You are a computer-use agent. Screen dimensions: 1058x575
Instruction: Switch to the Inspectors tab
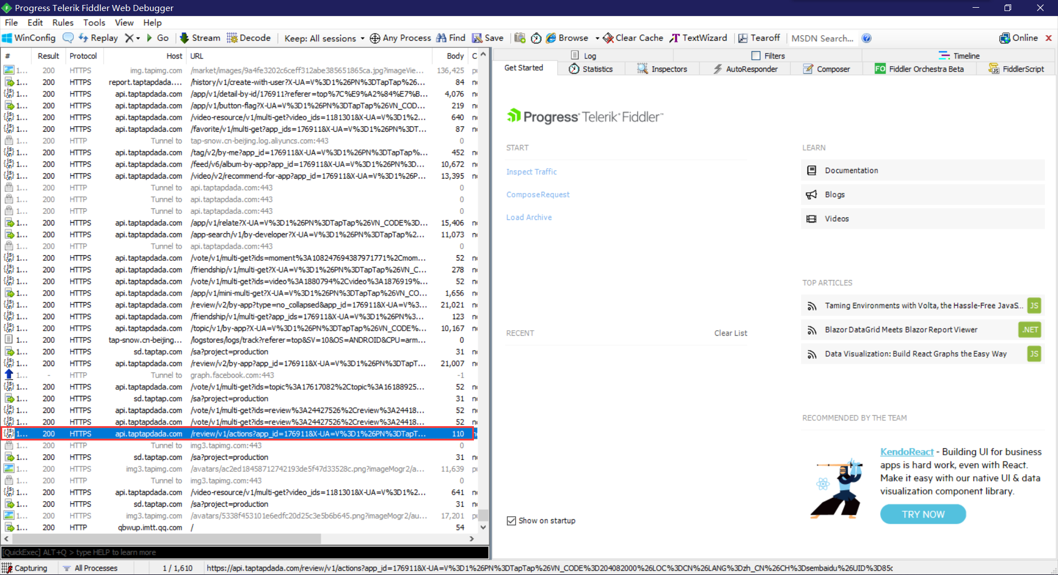(662, 69)
